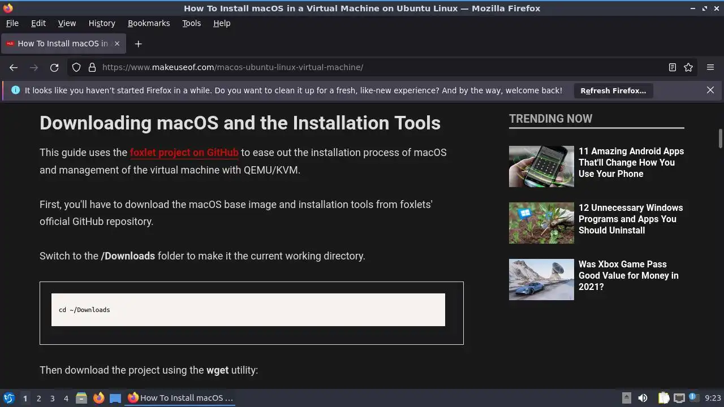This screenshot has width=724, height=407.
Task: Open the Tools menu
Action: [191, 23]
